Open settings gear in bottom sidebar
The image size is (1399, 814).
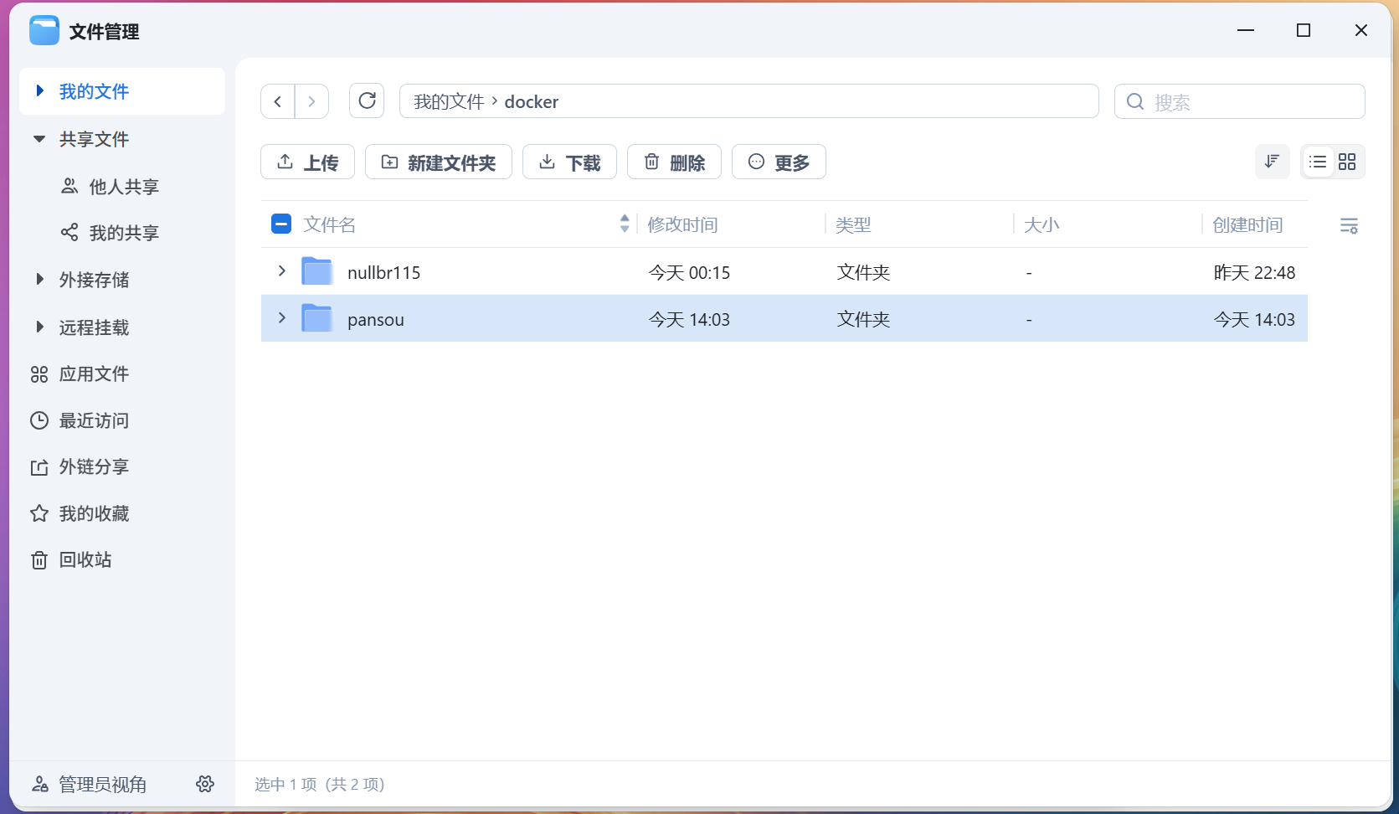pos(205,784)
